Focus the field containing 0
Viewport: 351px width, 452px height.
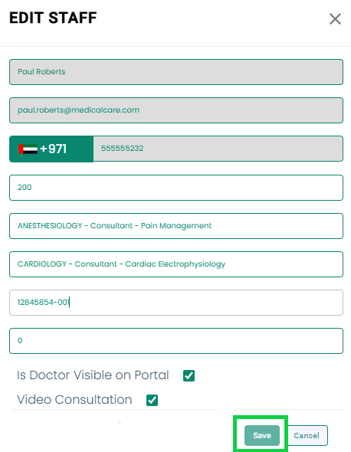pyautogui.click(x=176, y=341)
